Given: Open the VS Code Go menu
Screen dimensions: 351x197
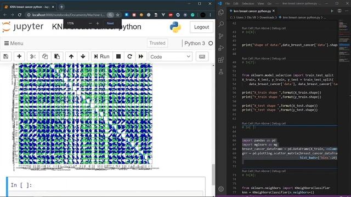Looking at the screenshot, I should click(x=269, y=4).
